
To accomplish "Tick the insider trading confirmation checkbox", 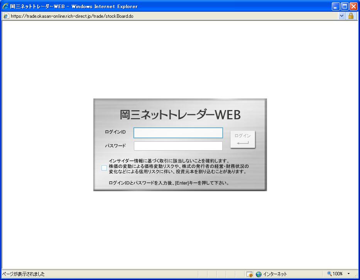I will pos(104,168).
